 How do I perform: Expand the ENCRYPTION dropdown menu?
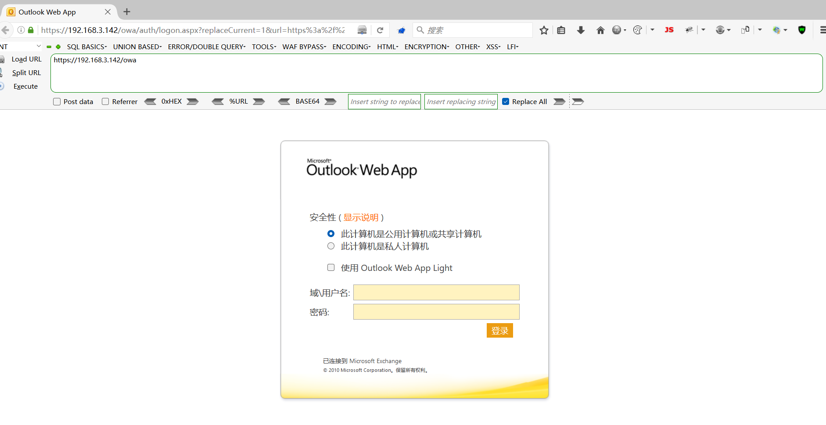(427, 47)
